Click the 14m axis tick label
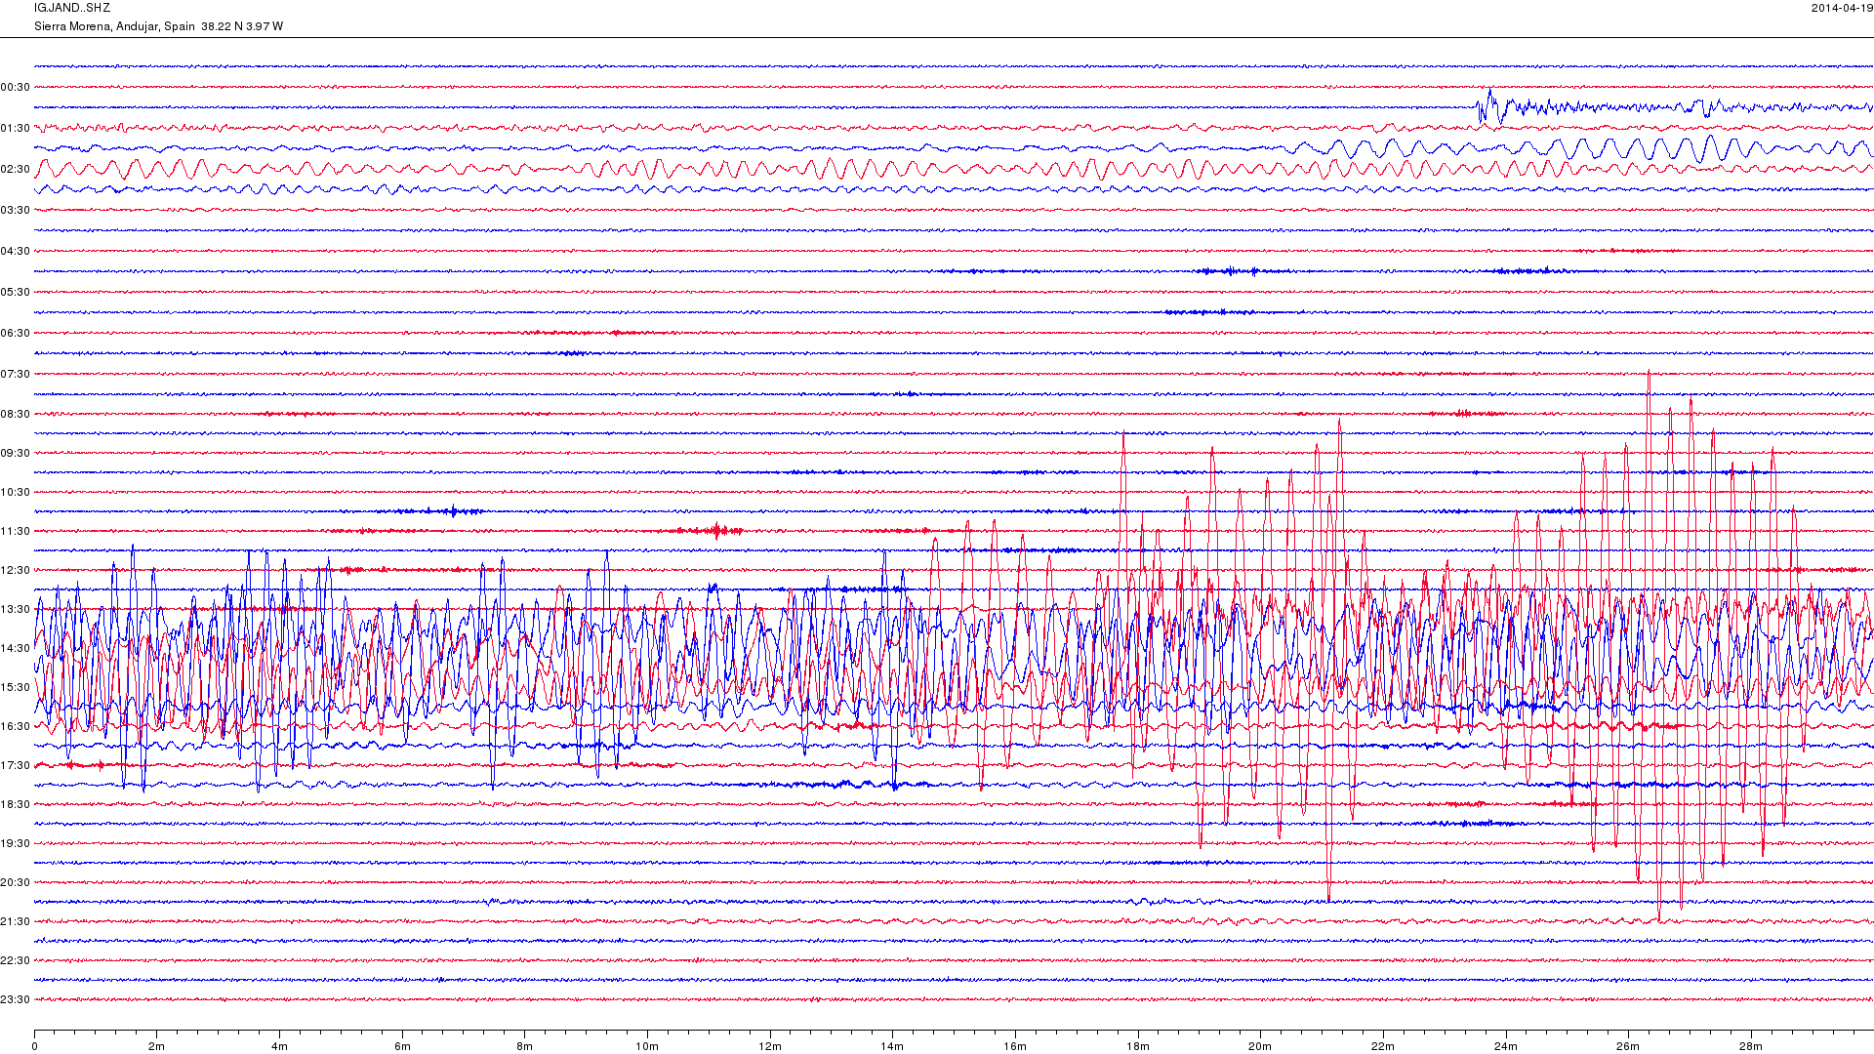This screenshot has height=1054, width=1874. (892, 1047)
